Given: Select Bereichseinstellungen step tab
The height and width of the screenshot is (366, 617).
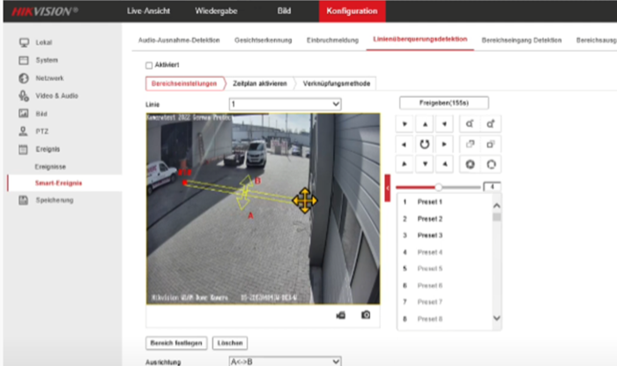Looking at the screenshot, I should click(x=184, y=84).
